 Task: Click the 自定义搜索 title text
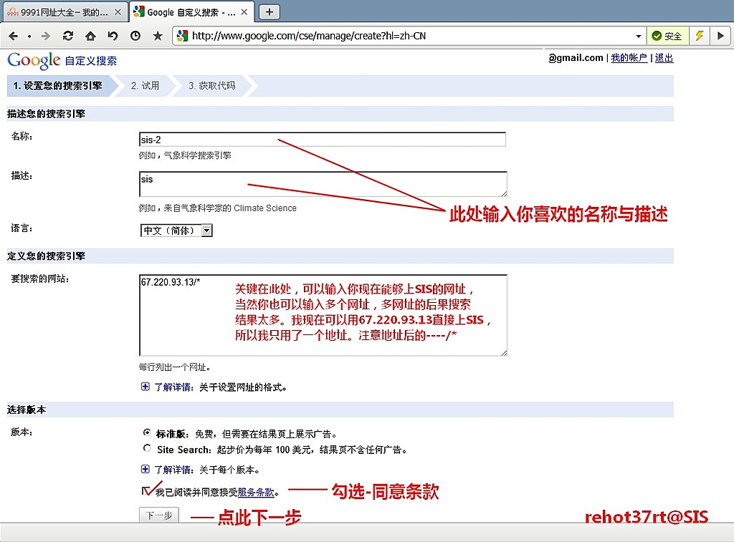(91, 61)
